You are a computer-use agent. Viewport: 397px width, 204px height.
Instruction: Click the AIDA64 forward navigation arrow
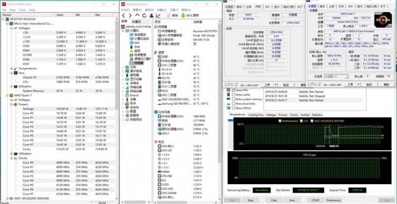pyautogui.click(x=130, y=16)
